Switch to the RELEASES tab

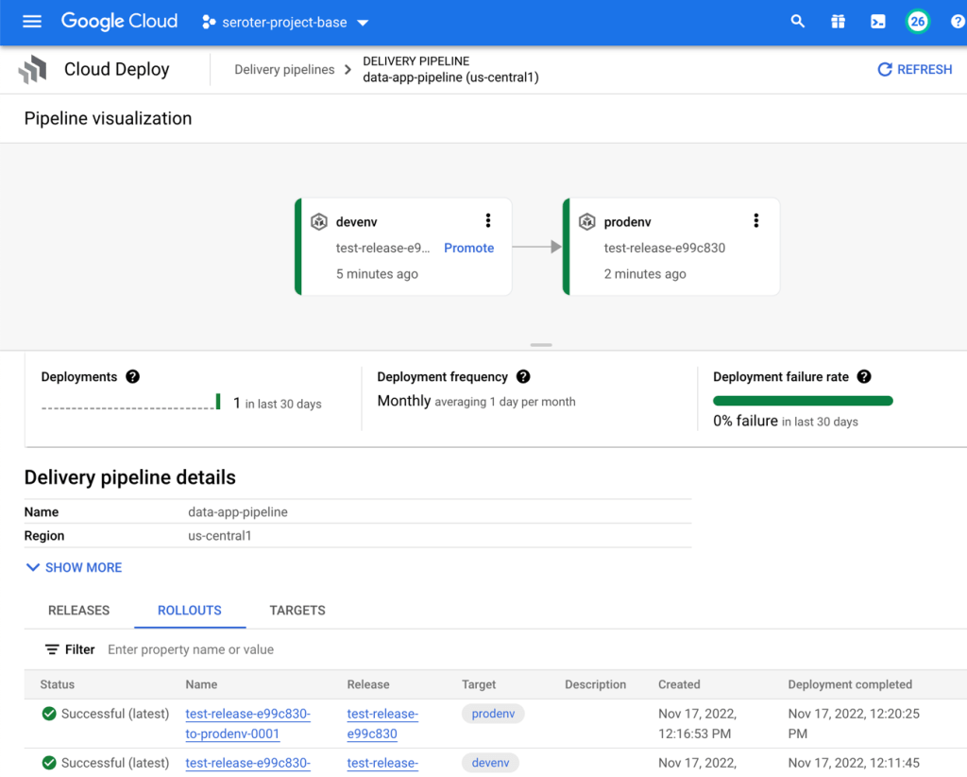point(78,611)
